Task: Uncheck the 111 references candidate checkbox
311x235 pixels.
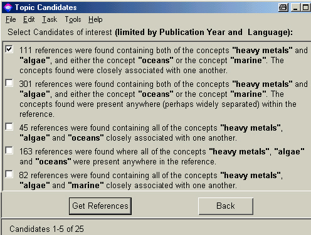Action: (9, 49)
